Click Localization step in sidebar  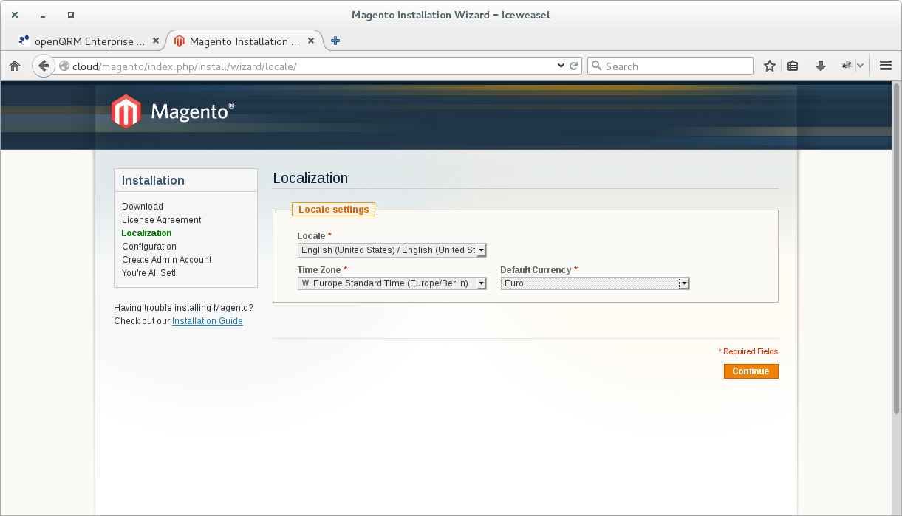pyautogui.click(x=147, y=233)
